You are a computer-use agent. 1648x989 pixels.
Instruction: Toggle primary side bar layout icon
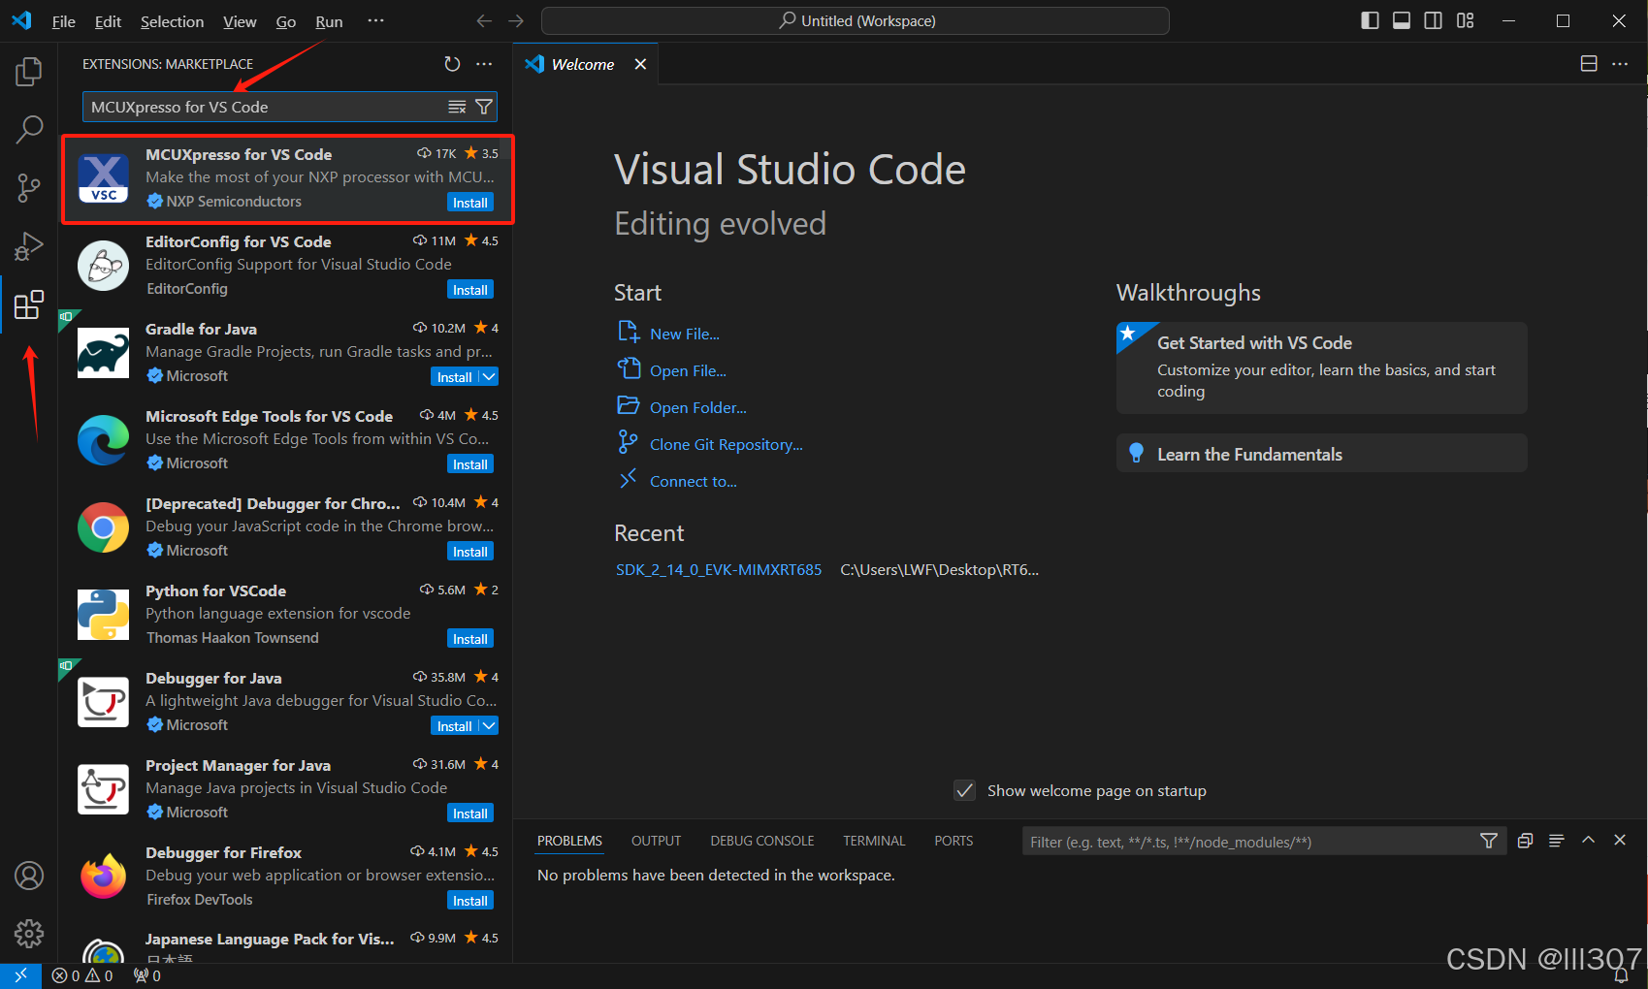click(1370, 20)
